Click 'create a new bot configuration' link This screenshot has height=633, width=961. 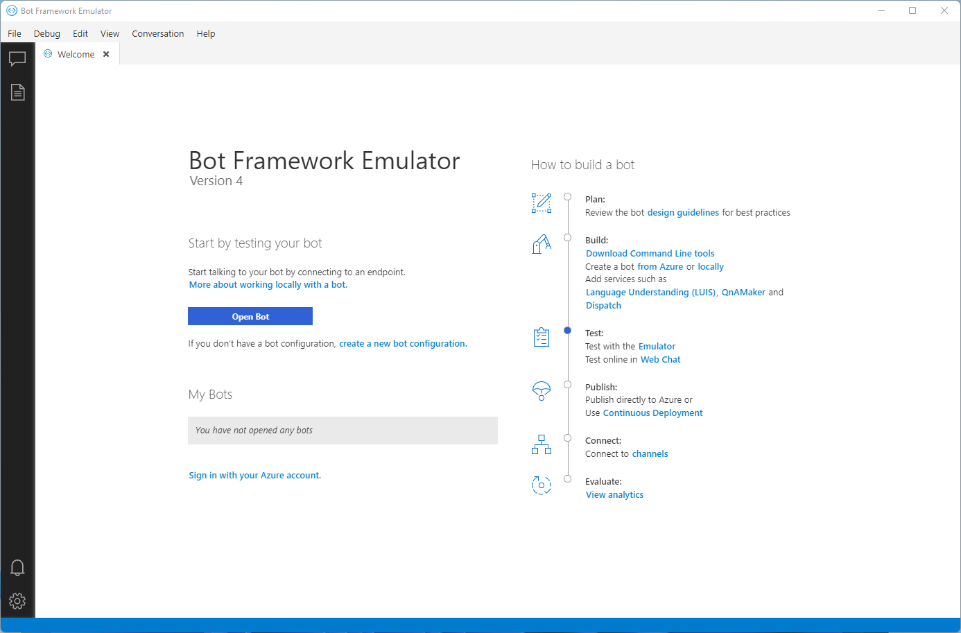[x=403, y=344]
